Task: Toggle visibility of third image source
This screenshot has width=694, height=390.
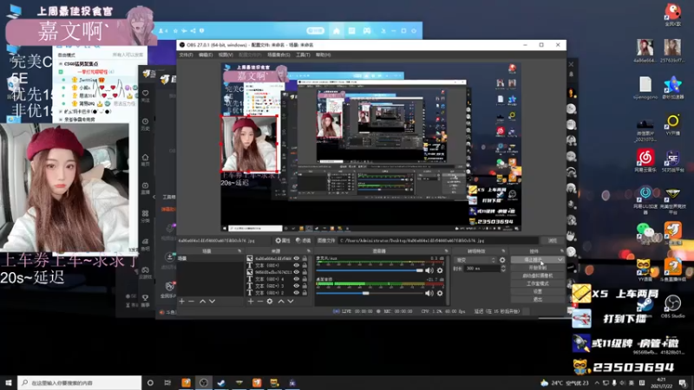Action: coord(296,272)
